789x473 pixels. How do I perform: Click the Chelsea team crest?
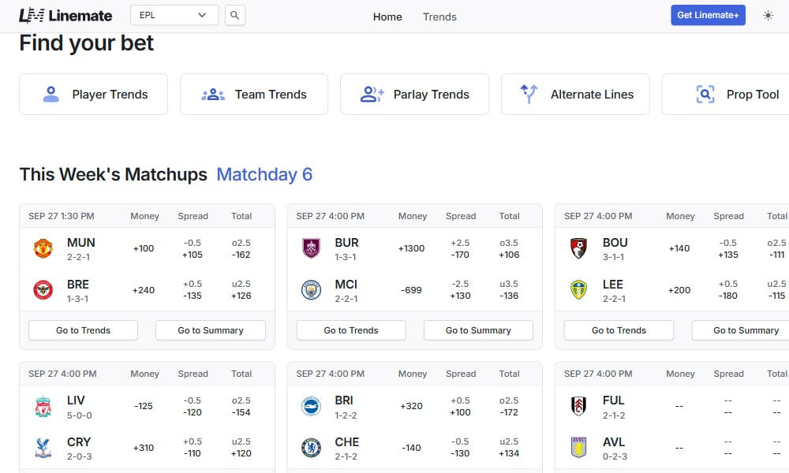(x=311, y=448)
